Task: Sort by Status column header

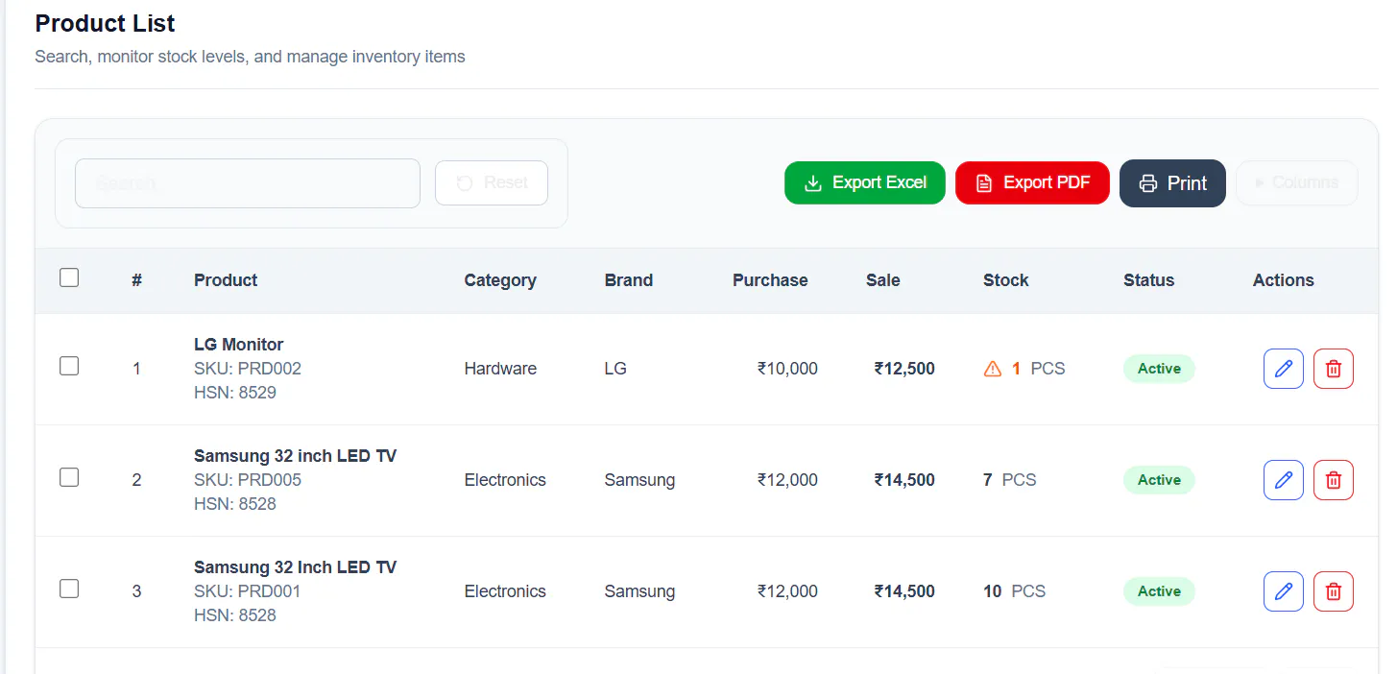Action: click(x=1149, y=280)
